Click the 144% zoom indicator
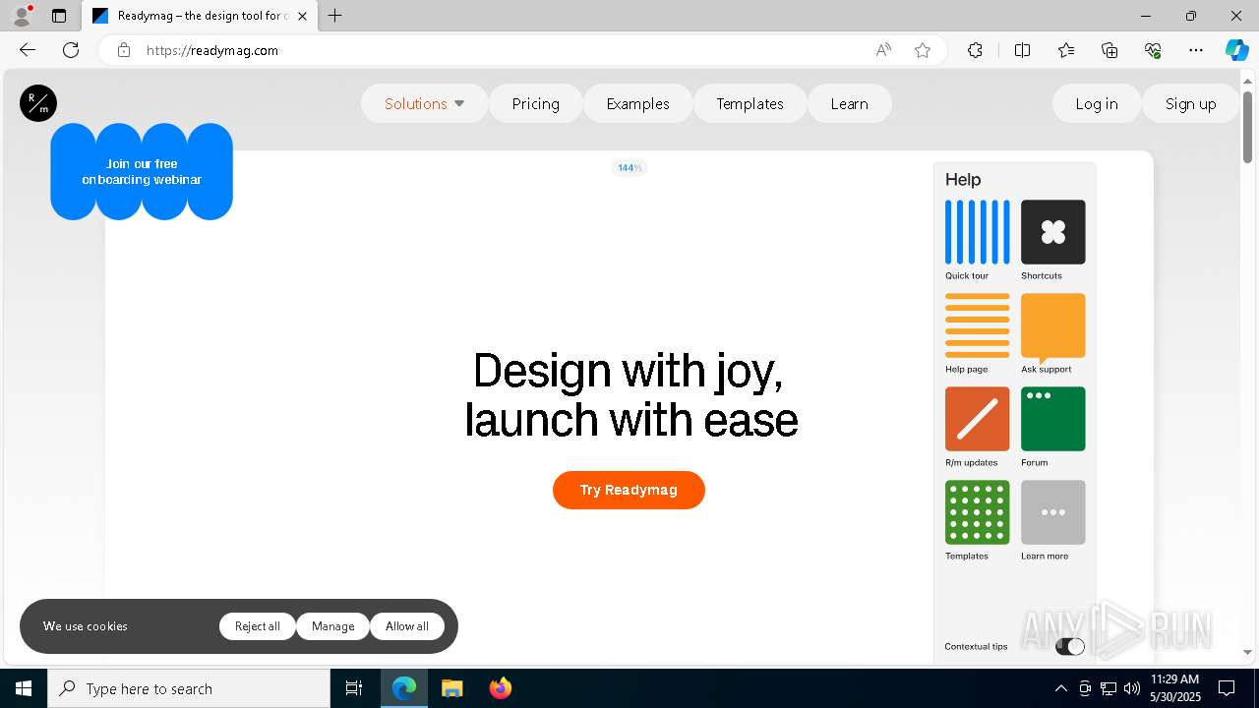 (629, 168)
